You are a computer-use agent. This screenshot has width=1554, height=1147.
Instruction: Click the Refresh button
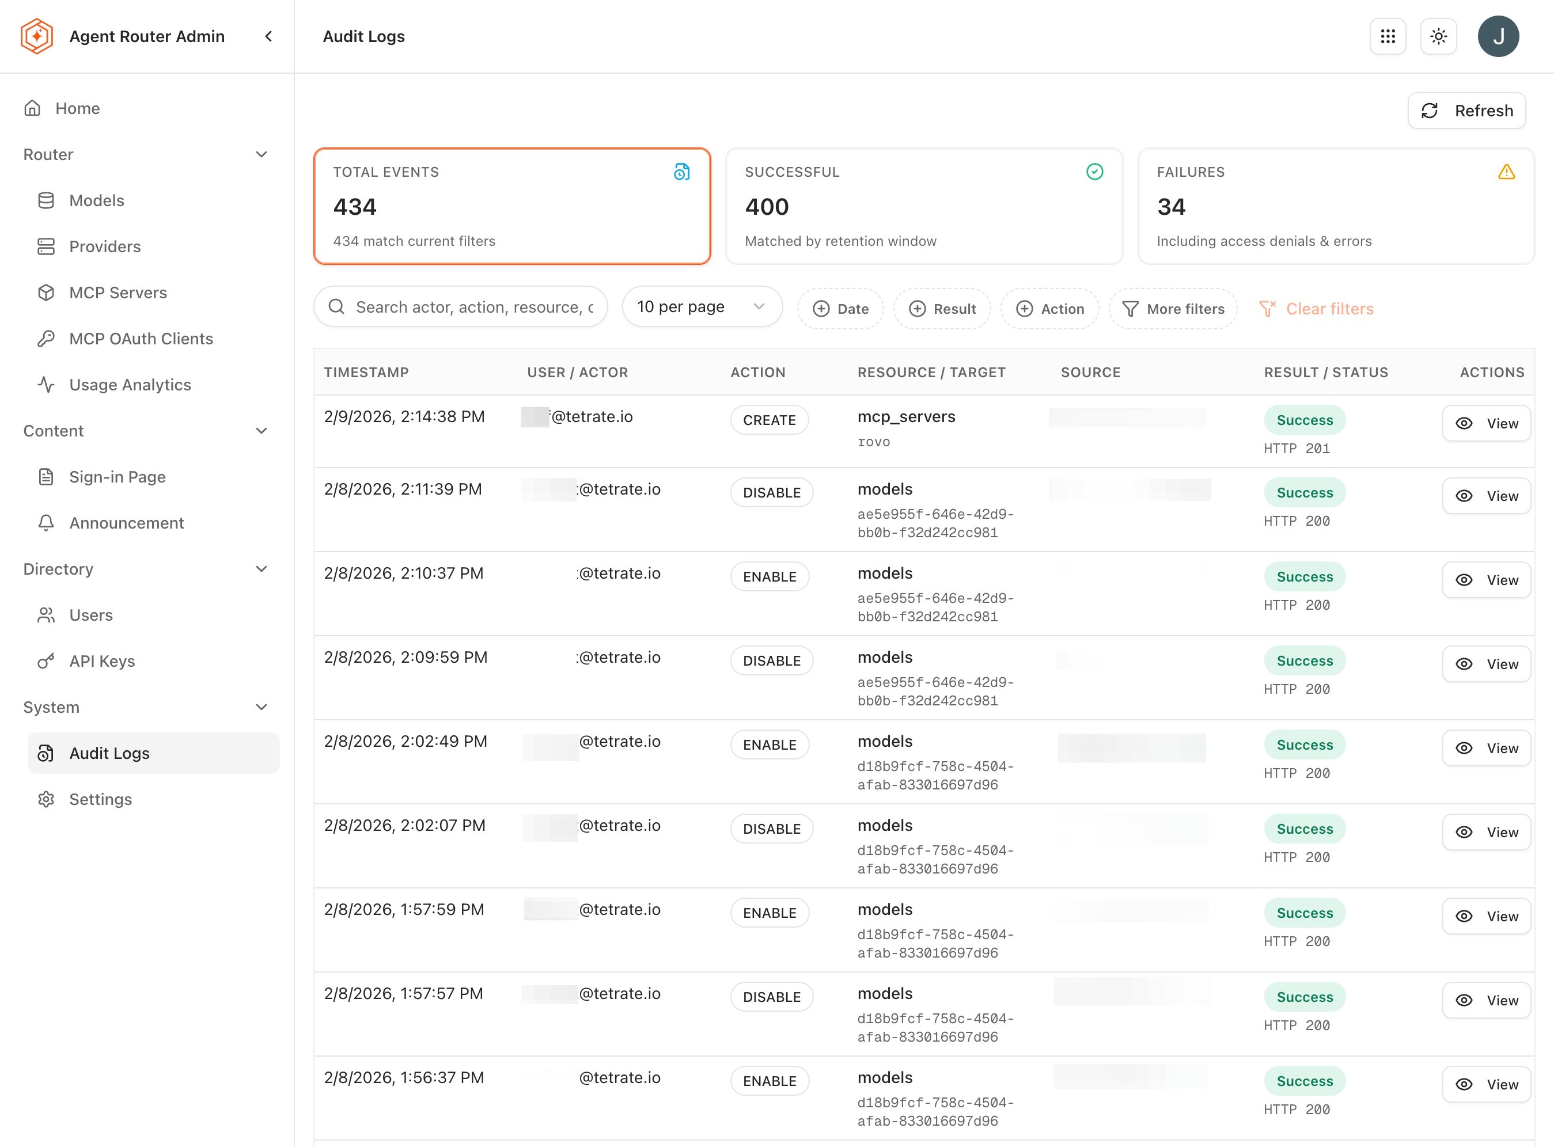pos(1466,111)
